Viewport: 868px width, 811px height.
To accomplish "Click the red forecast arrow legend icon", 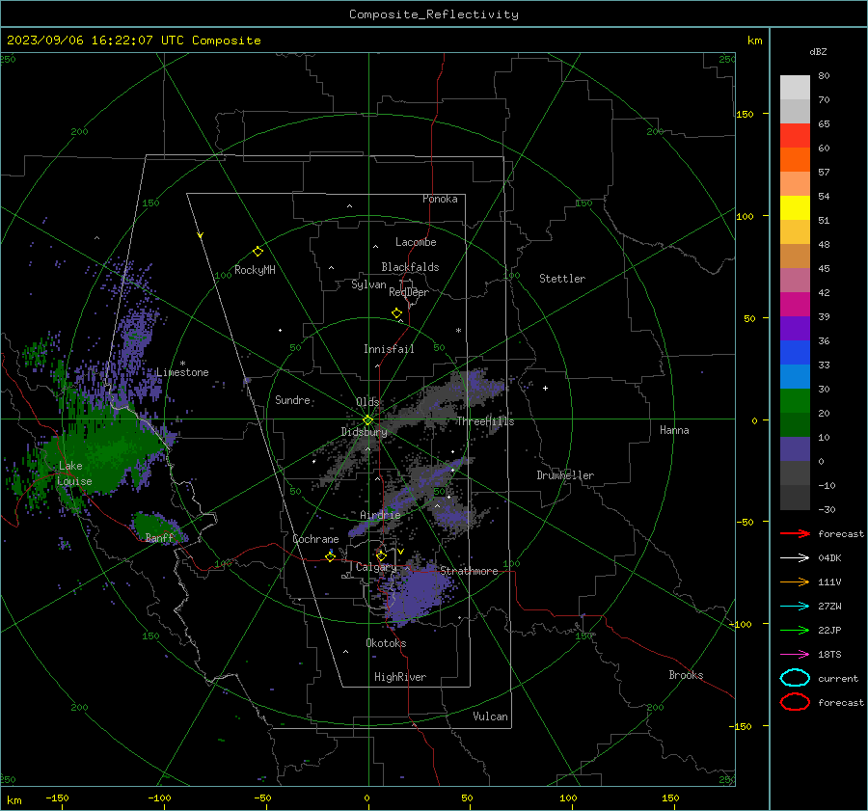I will point(795,533).
